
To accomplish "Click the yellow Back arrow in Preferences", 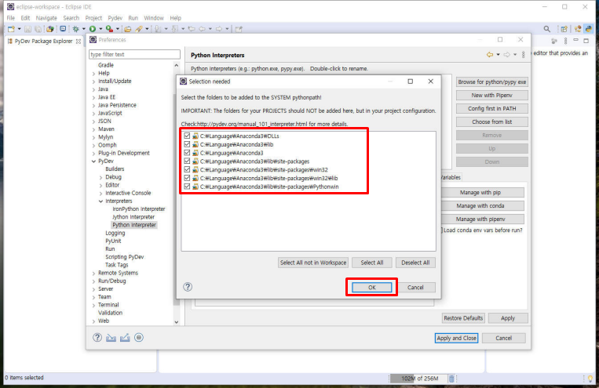I will [x=489, y=55].
